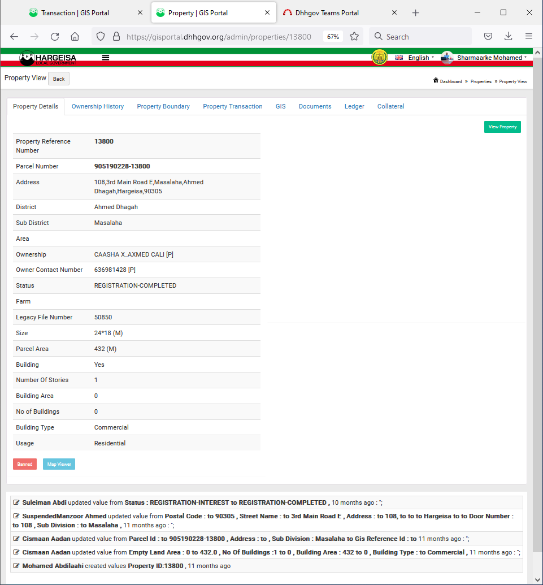543x585 pixels.
Task: Click the scrollbar up arrow
Action: pyautogui.click(x=537, y=53)
